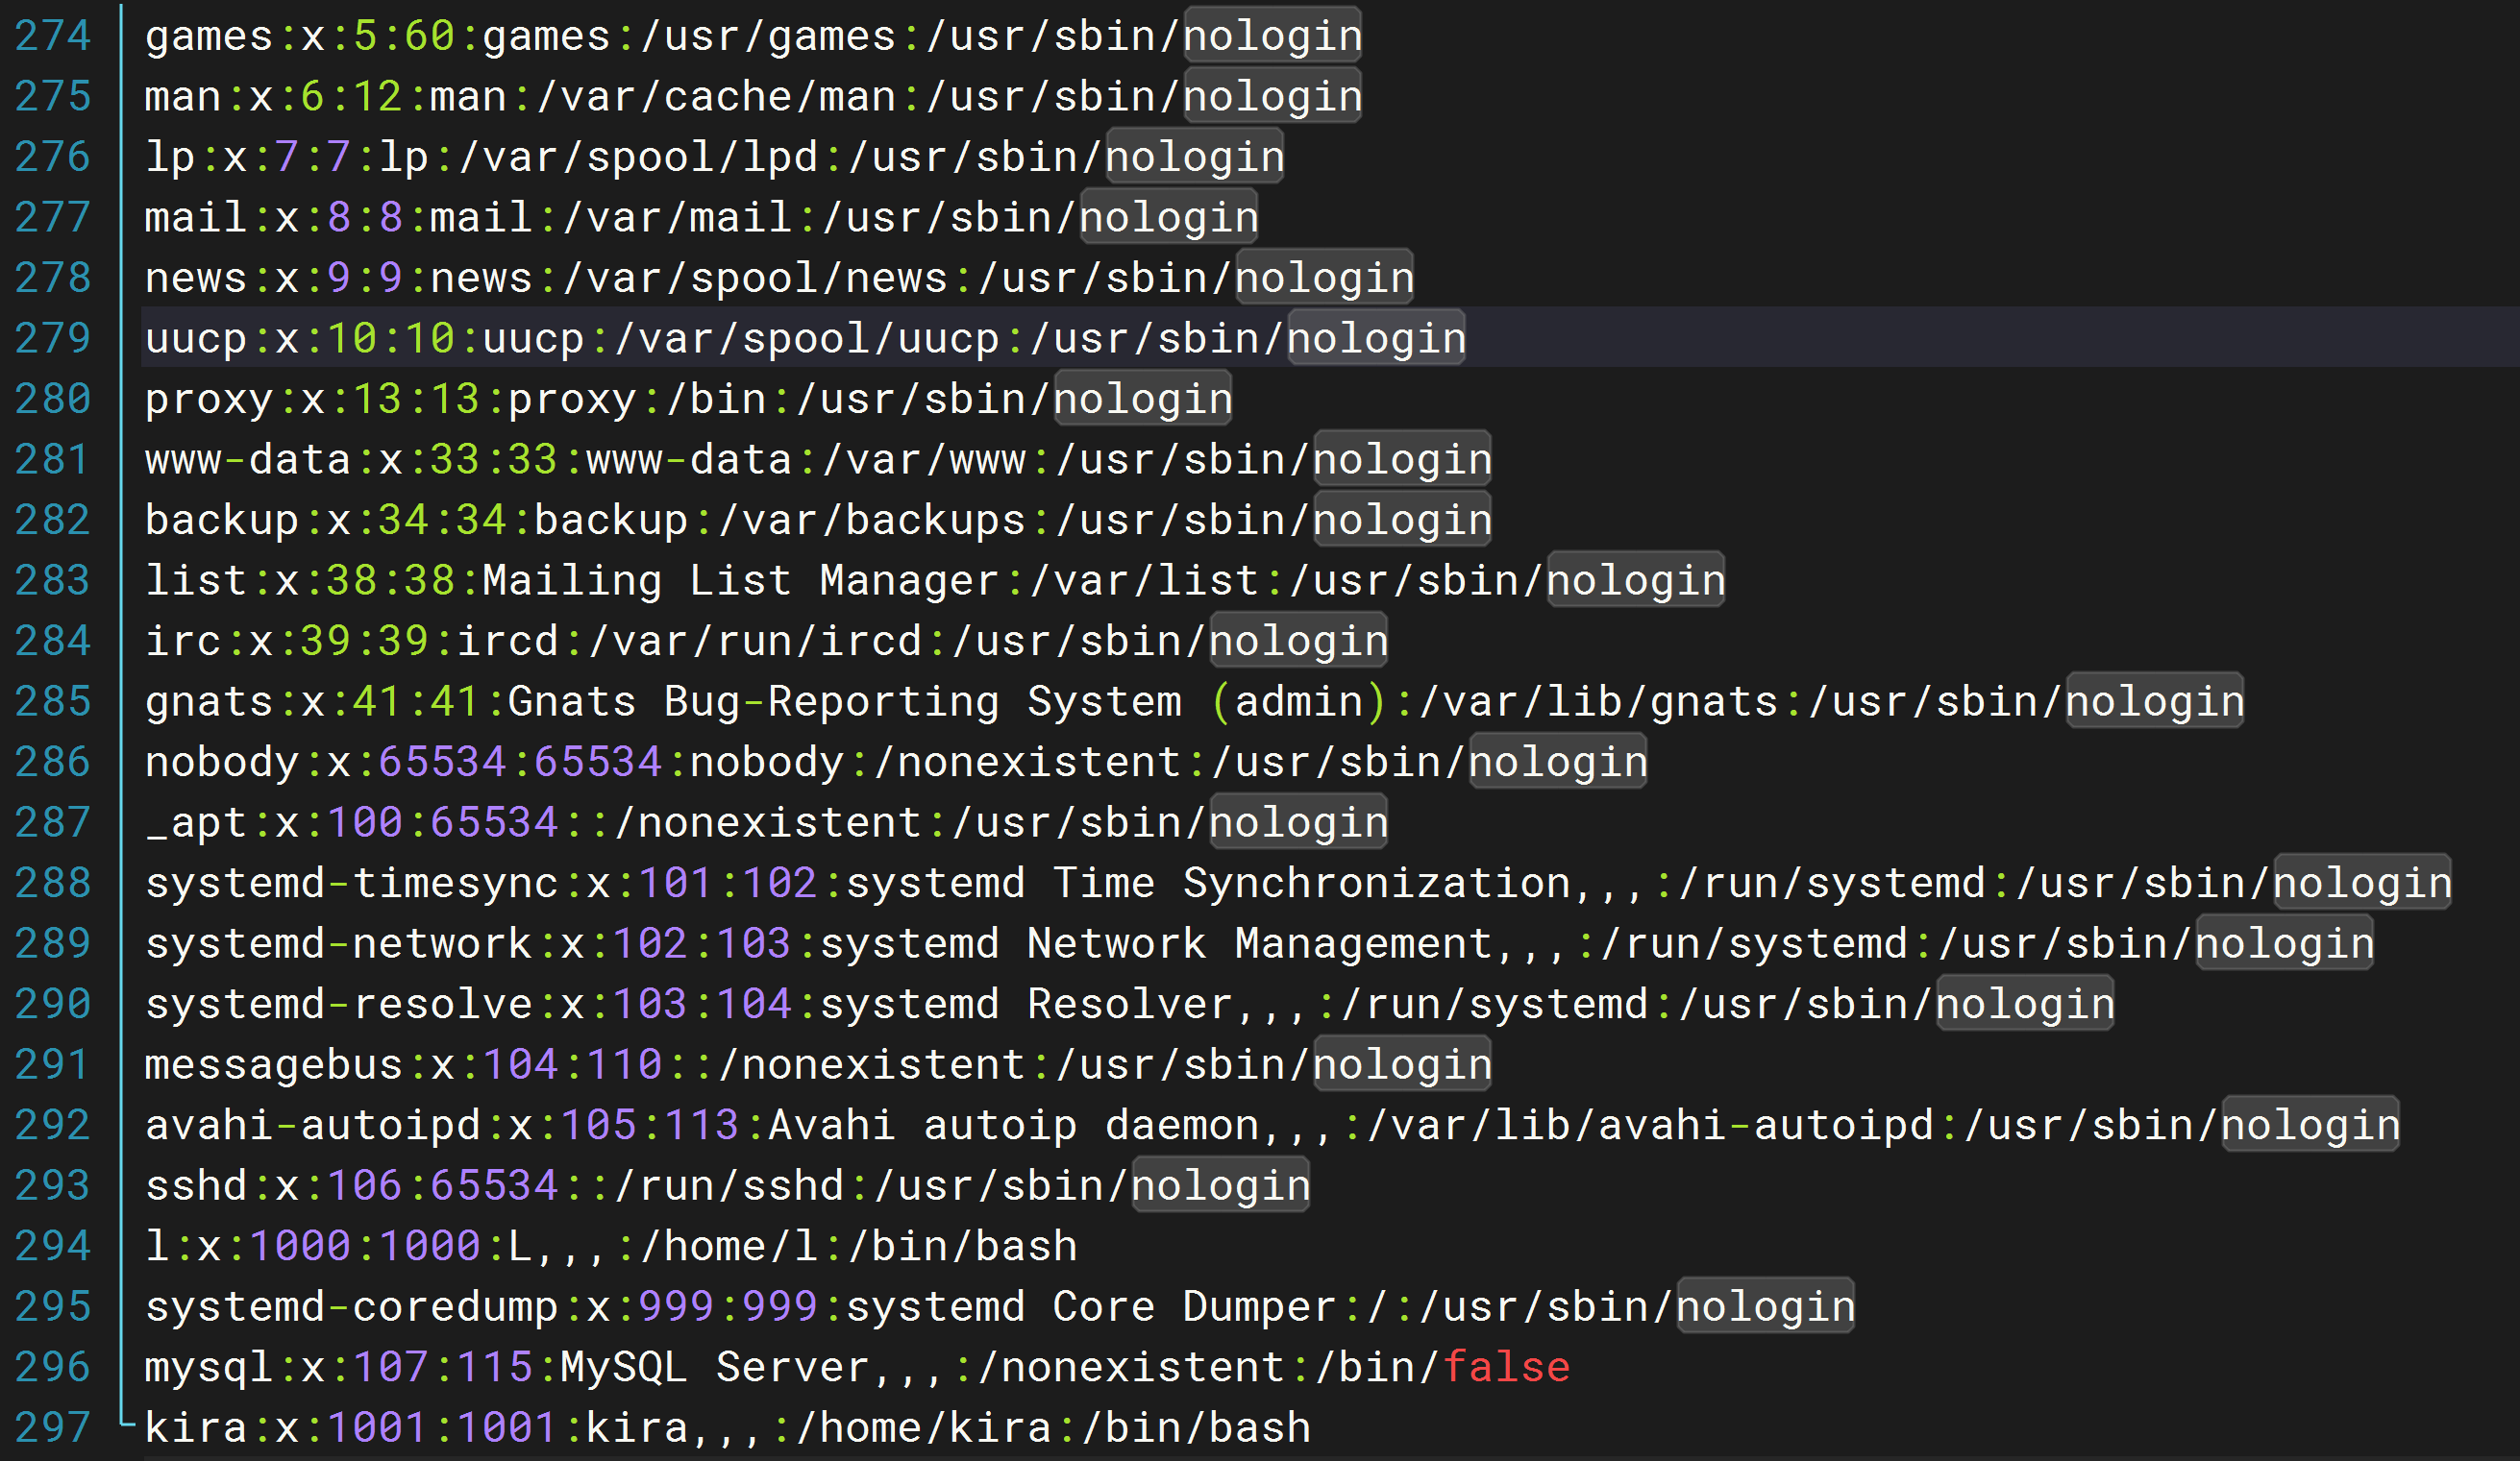Click the red 'false' text on mysql line
Viewport: 2520px width, 1461px height.
pyautogui.click(x=1506, y=1367)
